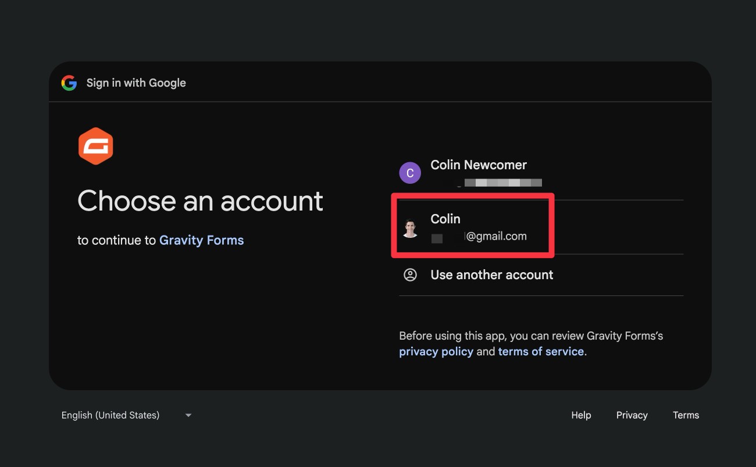Screen dimensions: 756x467
Task: Click Colin's profile photo avatar
Action: (x=410, y=227)
